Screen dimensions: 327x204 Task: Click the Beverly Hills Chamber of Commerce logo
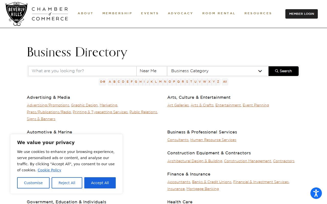(37, 14)
